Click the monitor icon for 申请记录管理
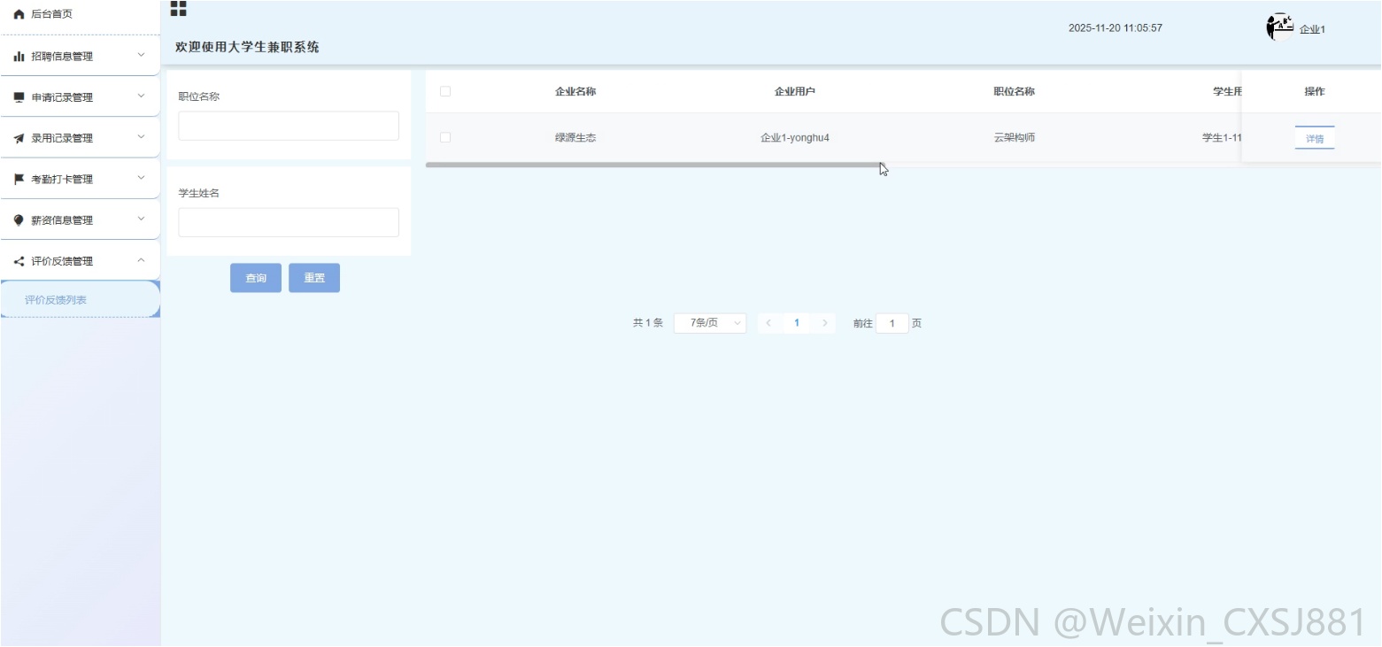Screen dimensions: 1382x647 (19, 97)
